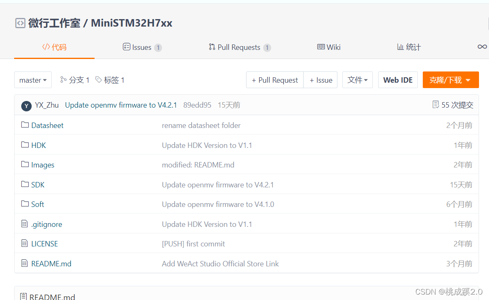Create a new + Issue
Screen dimensions: 489x300
click(x=321, y=80)
